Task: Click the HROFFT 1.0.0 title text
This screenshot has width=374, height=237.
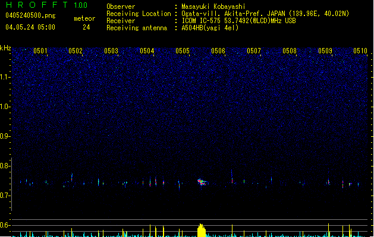Action: point(46,5)
